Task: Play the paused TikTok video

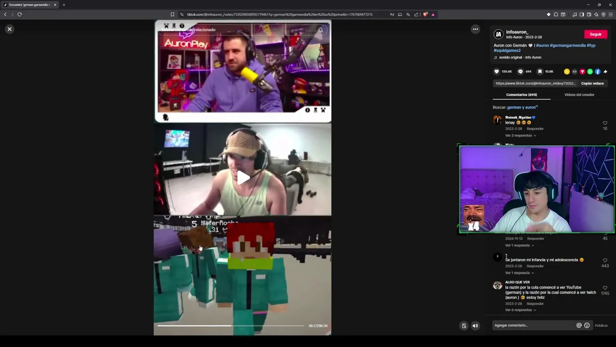Action: tap(243, 178)
